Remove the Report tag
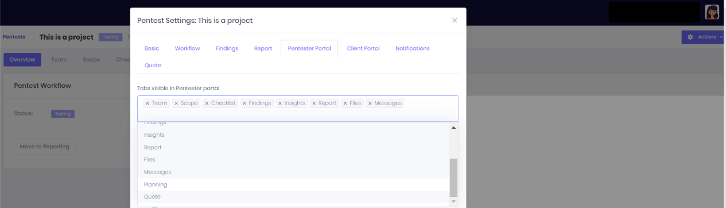This screenshot has height=208, width=726. [x=314, y=103]
